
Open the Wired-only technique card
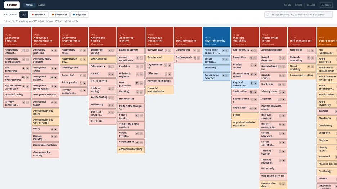click(x=273, y=169)
